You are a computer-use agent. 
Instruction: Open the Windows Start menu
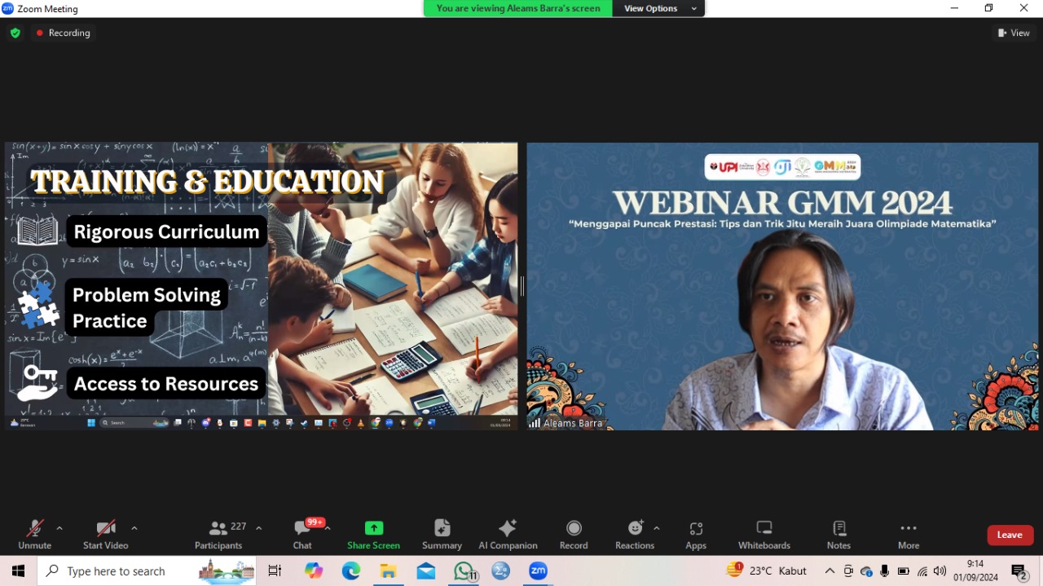click(x=18, y=571)
